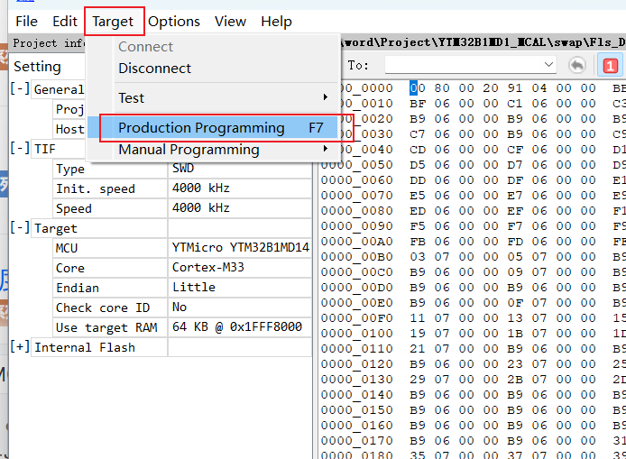
Task: Click the Init. speed 4000 kHz value
Action: click(201, 188)
